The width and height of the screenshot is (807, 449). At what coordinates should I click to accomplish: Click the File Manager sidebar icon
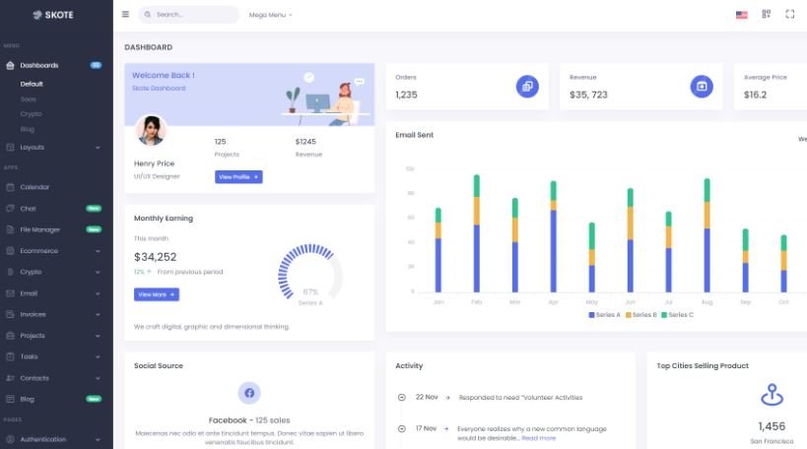coord(10,229)
